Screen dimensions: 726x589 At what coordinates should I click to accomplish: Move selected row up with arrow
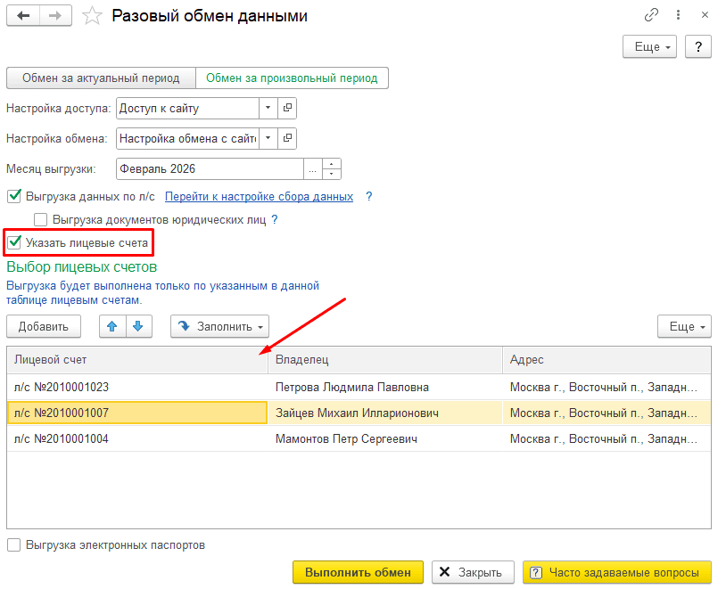click(112, 326)
